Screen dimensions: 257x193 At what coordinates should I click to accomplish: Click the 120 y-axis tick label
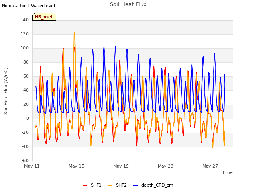[24, 34]
